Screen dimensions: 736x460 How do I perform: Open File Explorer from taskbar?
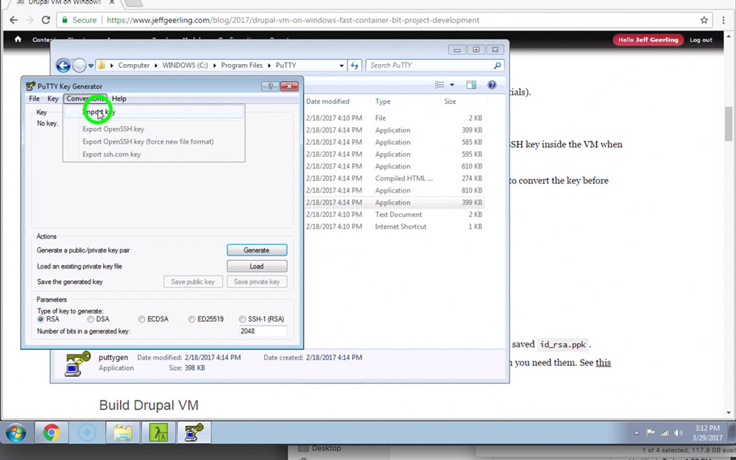tap(122, 432)
